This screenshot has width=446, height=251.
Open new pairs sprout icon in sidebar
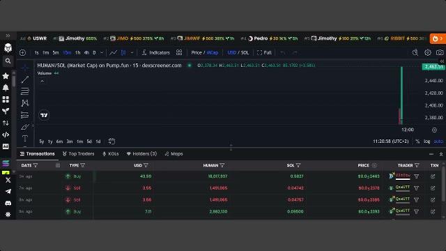click(6, 112)
